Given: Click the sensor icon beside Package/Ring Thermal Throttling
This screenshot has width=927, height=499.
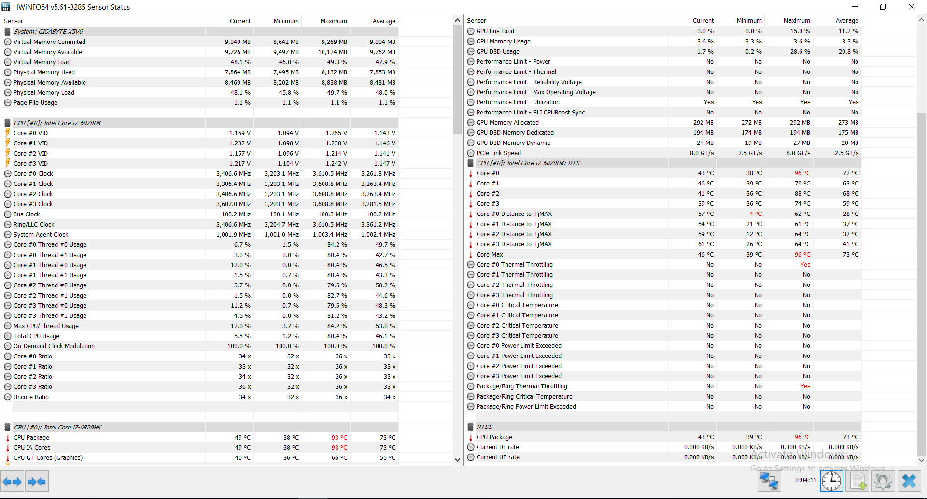Looking at the screenshot, I should [x=471, y=386].
